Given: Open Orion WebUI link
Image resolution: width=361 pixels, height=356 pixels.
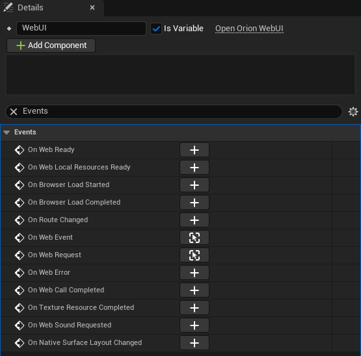Looking at the screenshot, I should pyautogui.click(x=249, y=29).
